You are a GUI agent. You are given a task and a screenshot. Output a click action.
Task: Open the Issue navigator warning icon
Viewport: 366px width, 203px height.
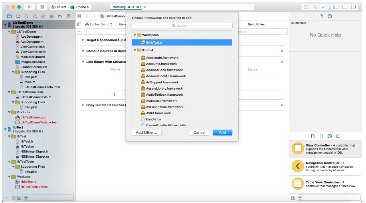tap(35, 16)
